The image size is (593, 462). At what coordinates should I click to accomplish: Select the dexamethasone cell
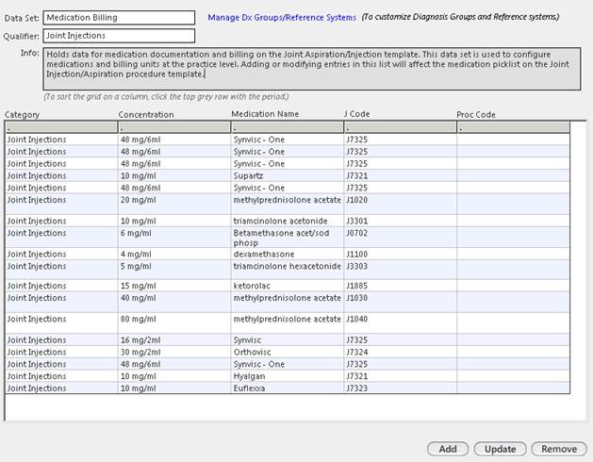tap(288, 254)
